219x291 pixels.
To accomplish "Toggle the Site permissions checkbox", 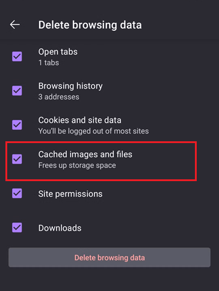I will [17, 193].
